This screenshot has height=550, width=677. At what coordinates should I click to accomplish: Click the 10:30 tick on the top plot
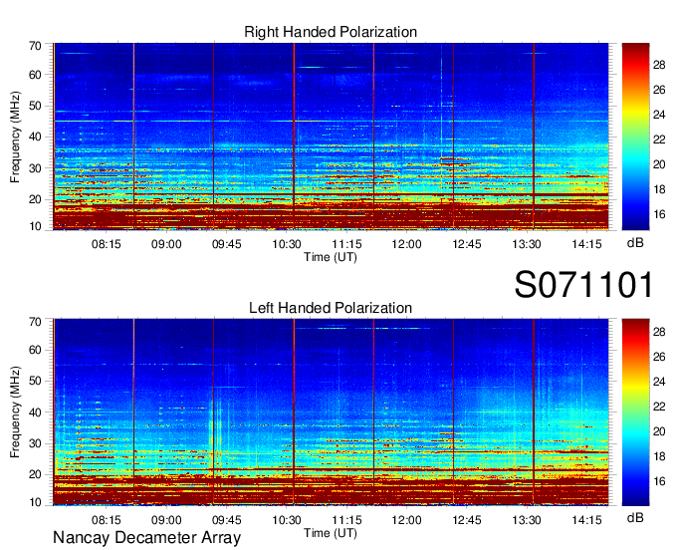click(287, 244)
